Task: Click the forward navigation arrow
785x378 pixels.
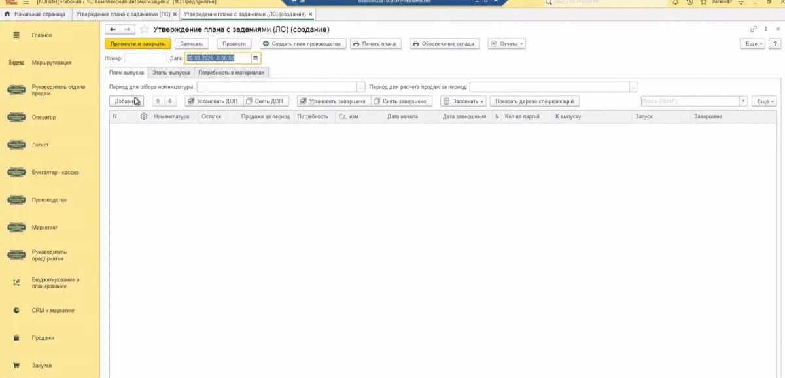Action: click(128, 29)
